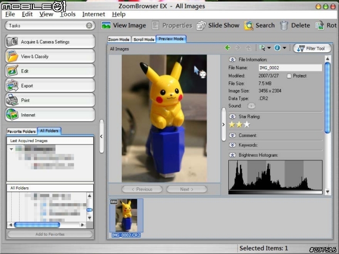Start the Slide Show
The width and height of the screenshot is (339, 254).
click(218, 25)
